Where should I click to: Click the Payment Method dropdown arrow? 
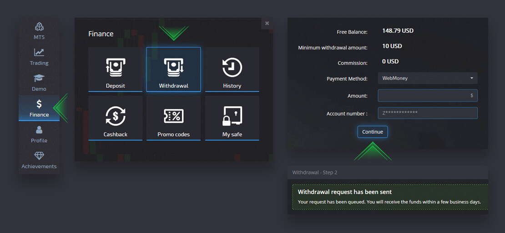pyautogui.click(x=472, y=78)
